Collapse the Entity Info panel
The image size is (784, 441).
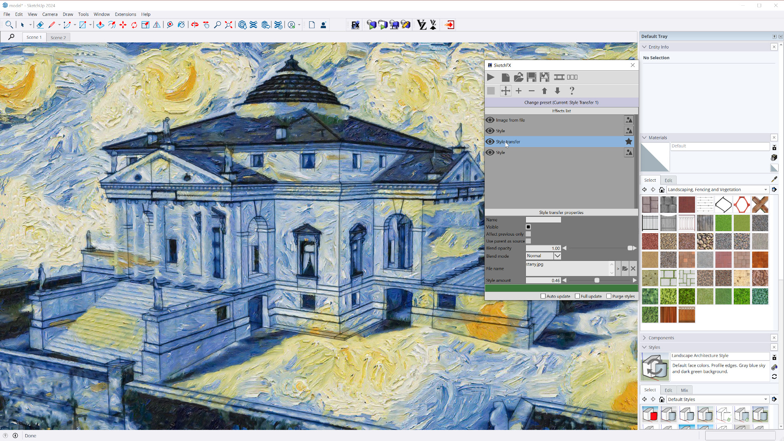click(x=645, y=47)
